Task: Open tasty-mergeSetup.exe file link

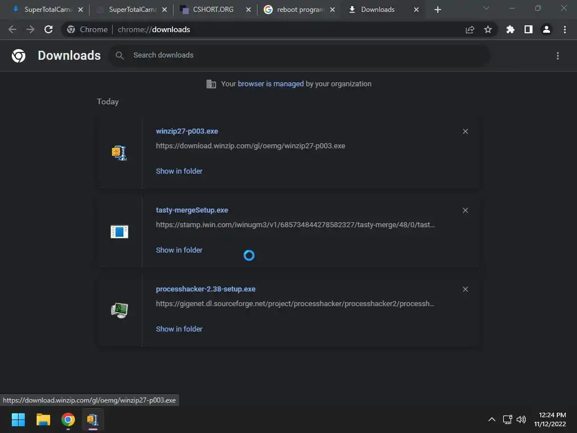Action: (192, 210)
